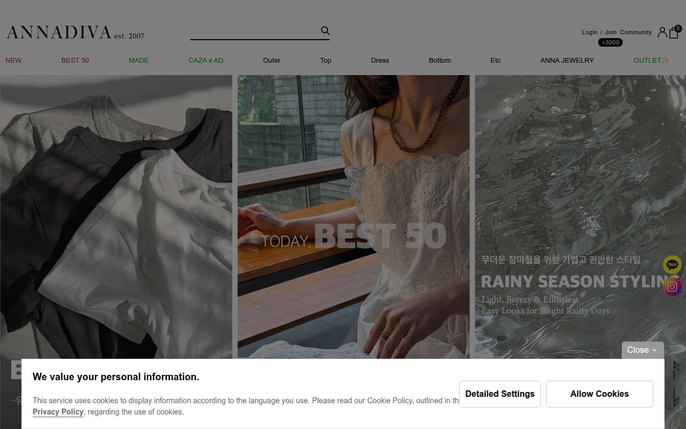Open the Outer category
686x429 pixels.
coord(272,61)
